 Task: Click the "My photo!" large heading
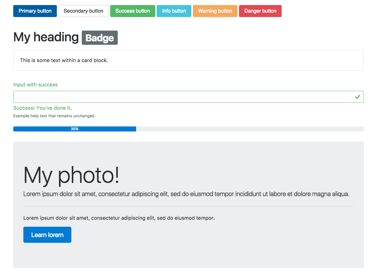click(71, 175)
